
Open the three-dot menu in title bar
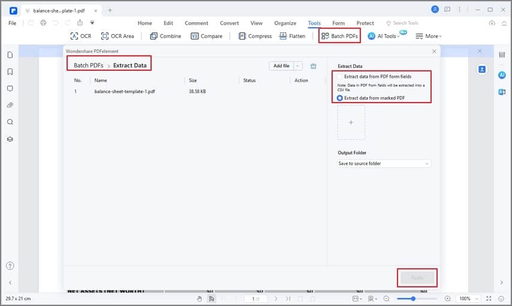point(459,10)
